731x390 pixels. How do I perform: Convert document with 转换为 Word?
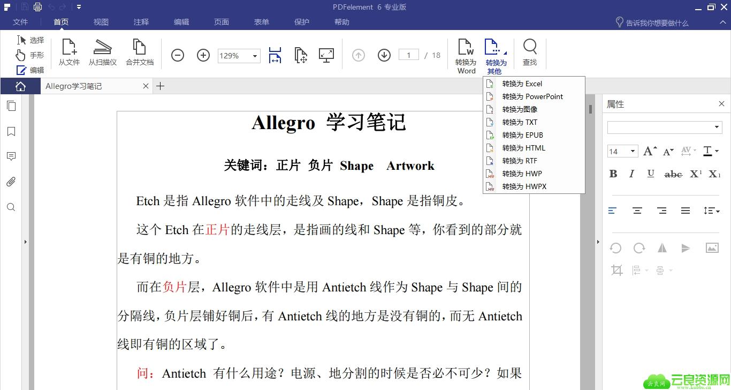[x=466, y=56]
